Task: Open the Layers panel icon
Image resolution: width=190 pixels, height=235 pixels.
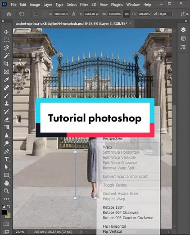Action: point(183,30)
